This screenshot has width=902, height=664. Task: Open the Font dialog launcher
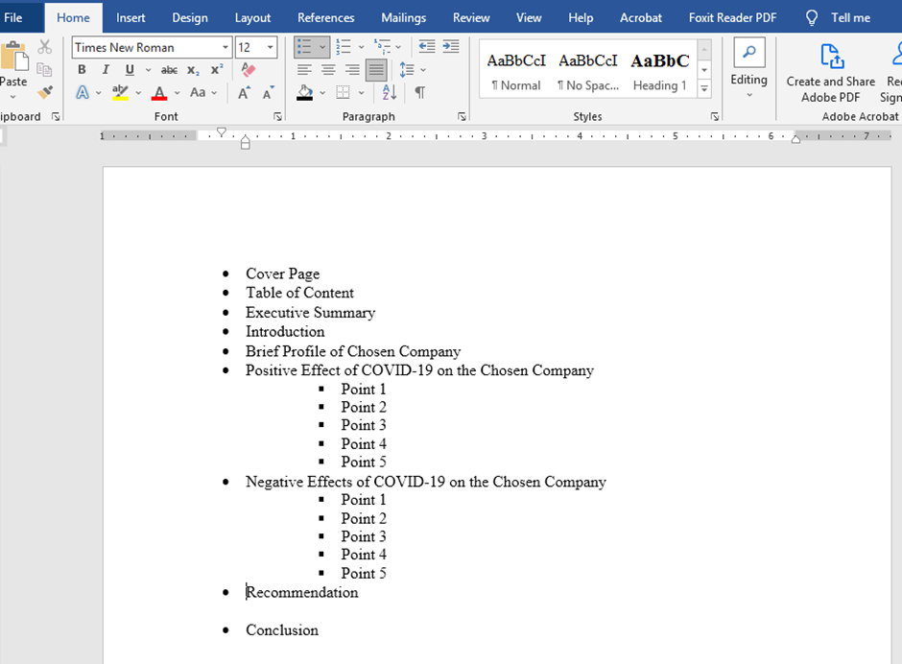click(x=278, y=117)
